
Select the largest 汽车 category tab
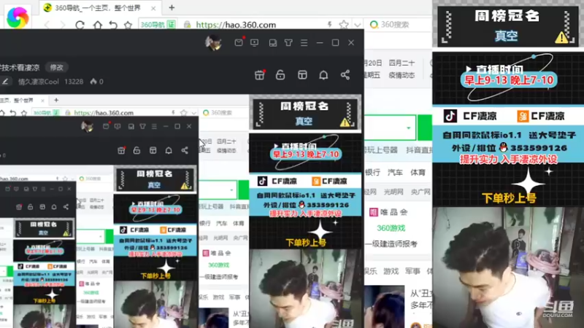click(x=395, y=172)
